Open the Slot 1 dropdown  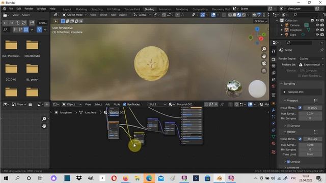pos(157,104)
